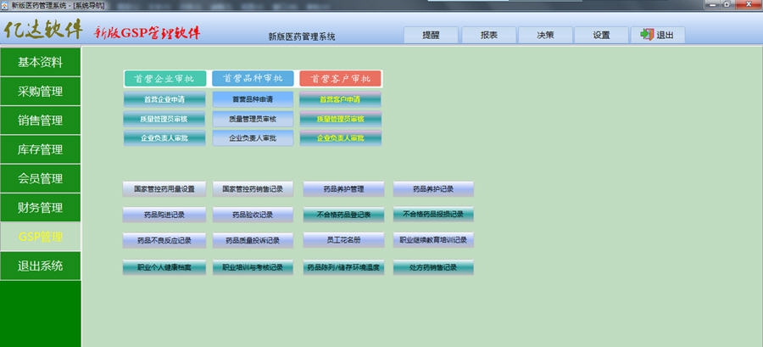Open 首营客户申请
Viewport: 763px width, 347px height.
click(x=340, y=99)
